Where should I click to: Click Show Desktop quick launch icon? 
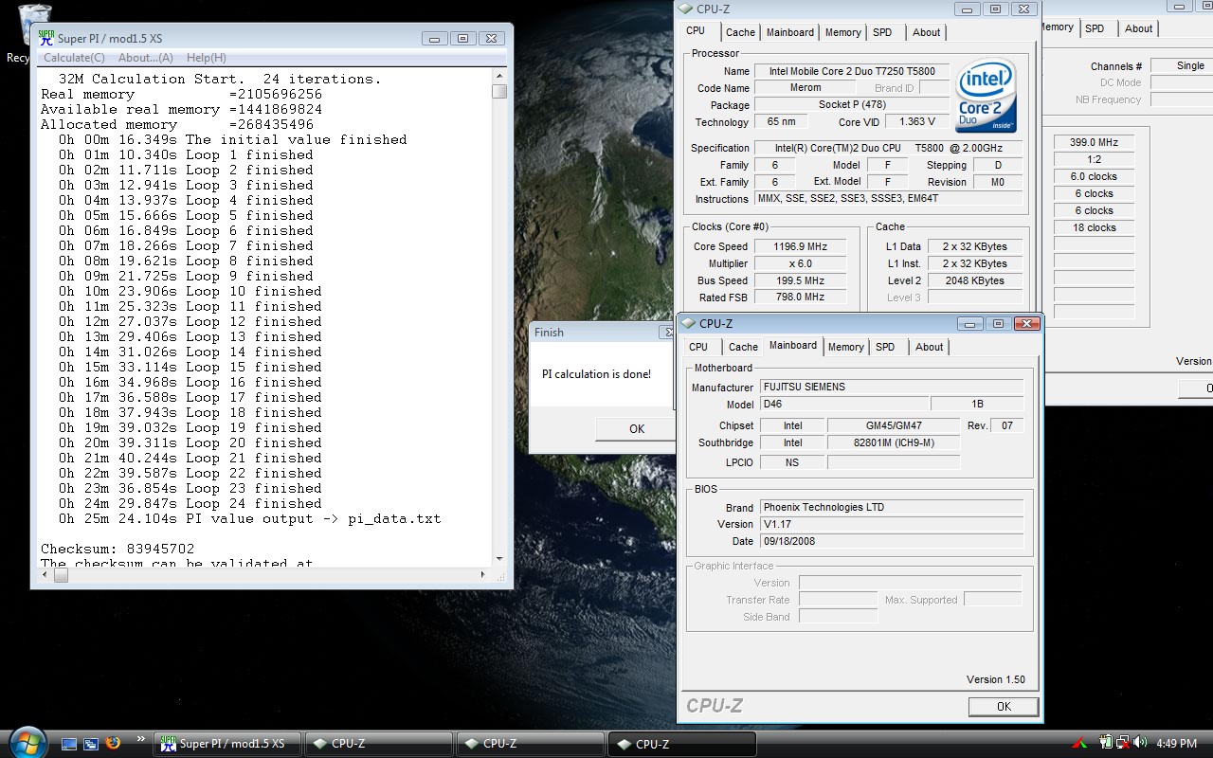[x=68, y=744]
